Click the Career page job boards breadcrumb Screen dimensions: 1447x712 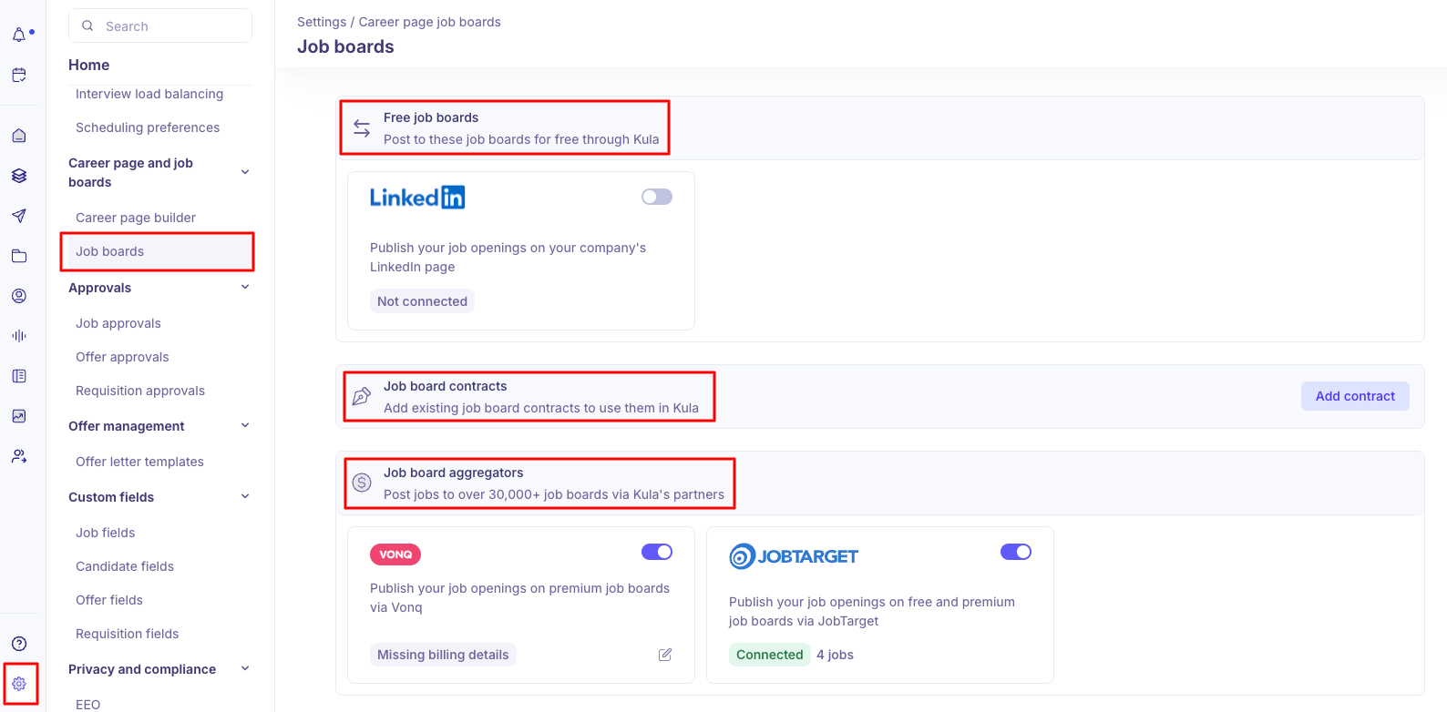(x=430, y=22)
